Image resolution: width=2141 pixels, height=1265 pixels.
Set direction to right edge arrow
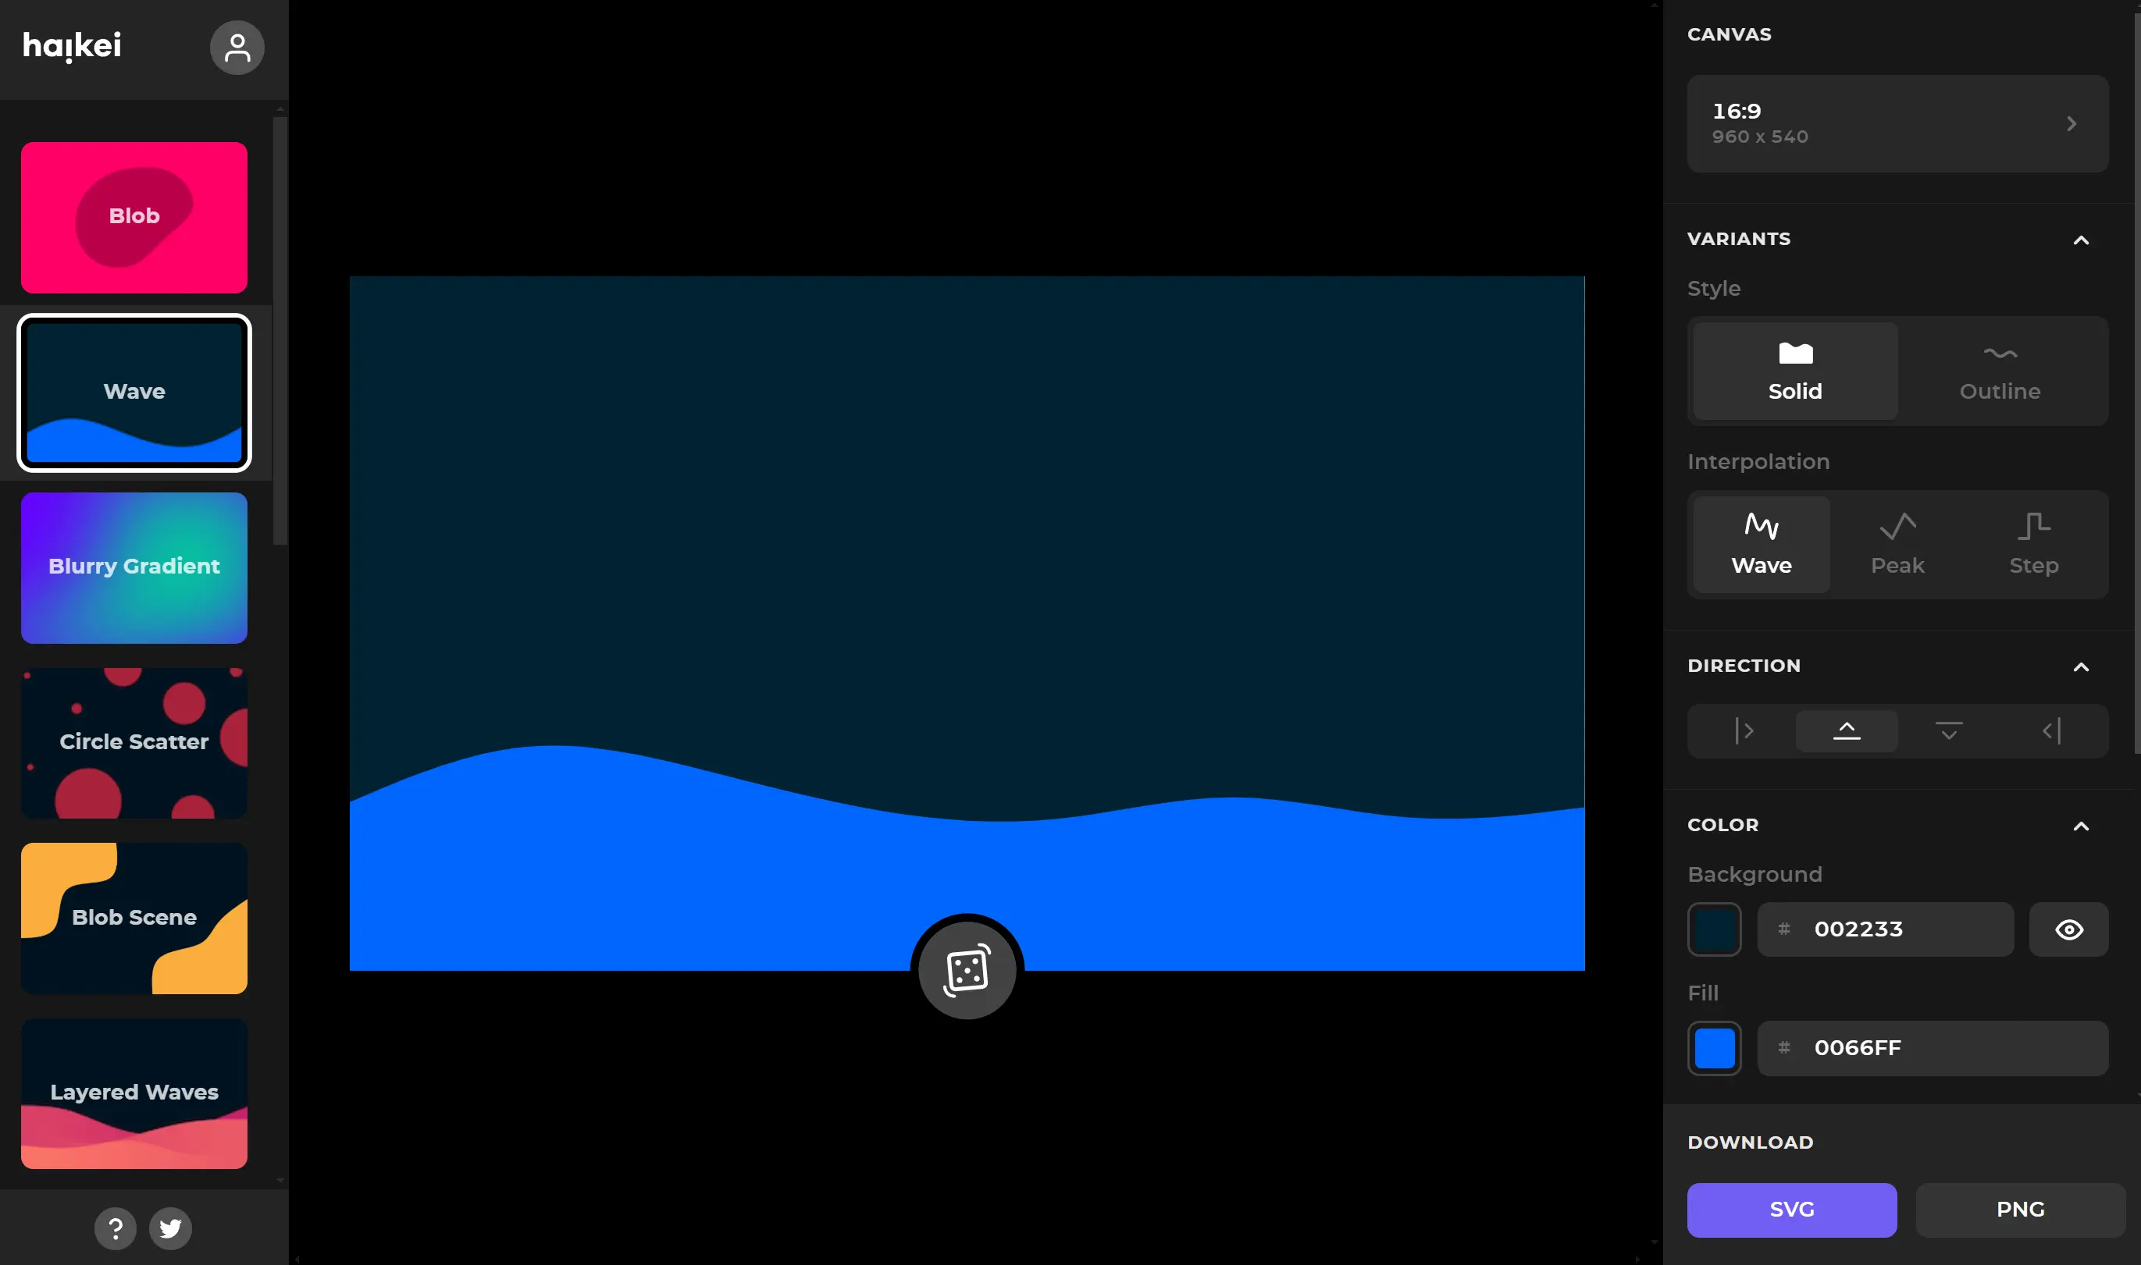pos(2051,730)
